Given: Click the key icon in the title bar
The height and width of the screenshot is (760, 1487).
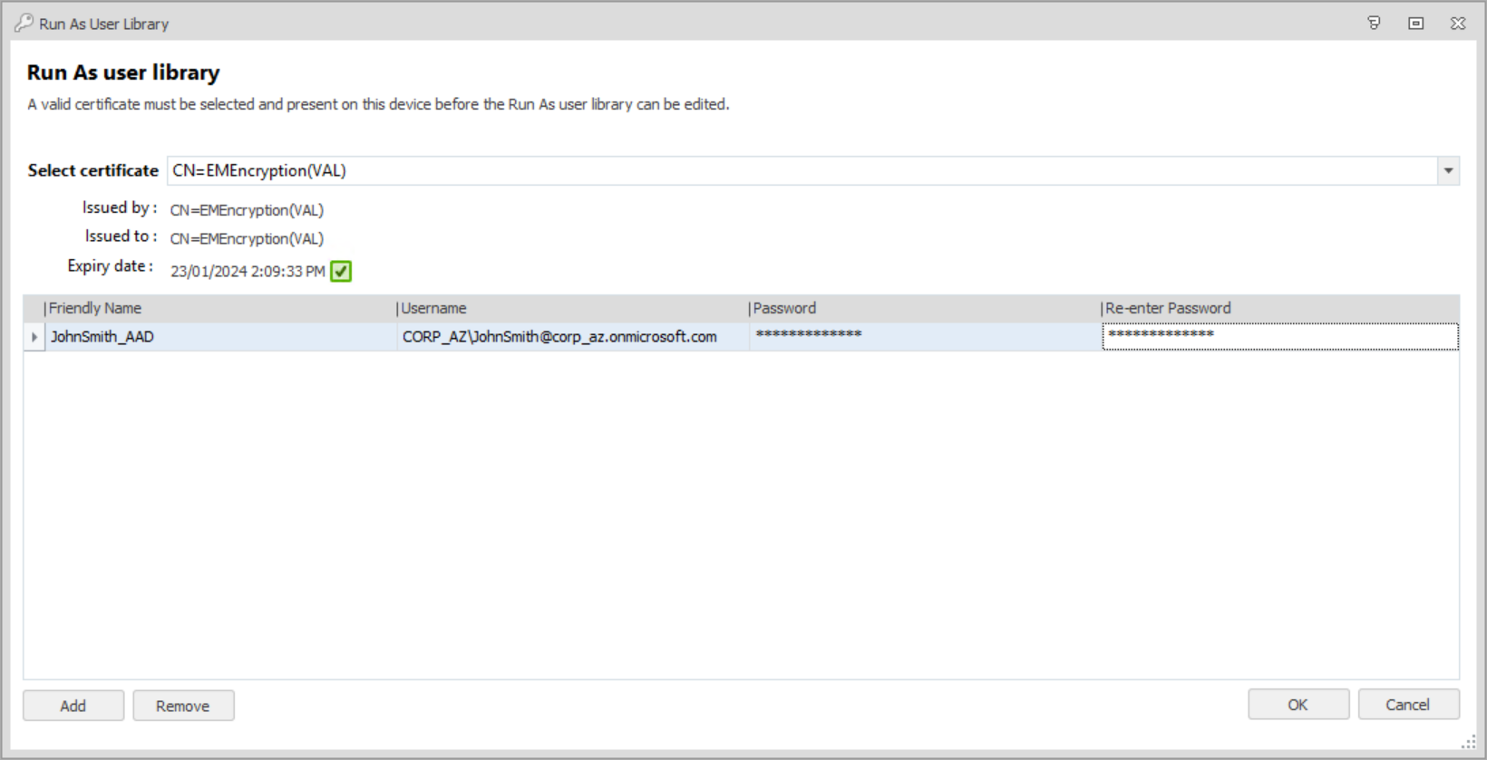Looking at the screenshot, I should coord(24,24).
